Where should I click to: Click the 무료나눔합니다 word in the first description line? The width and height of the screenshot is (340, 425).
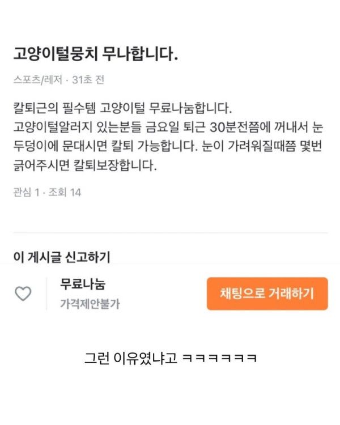point(191,108)
